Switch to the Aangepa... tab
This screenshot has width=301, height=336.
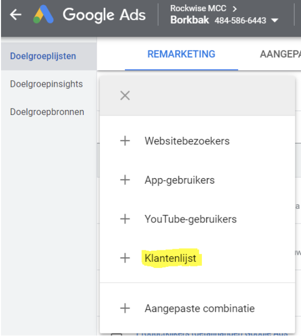280,54
